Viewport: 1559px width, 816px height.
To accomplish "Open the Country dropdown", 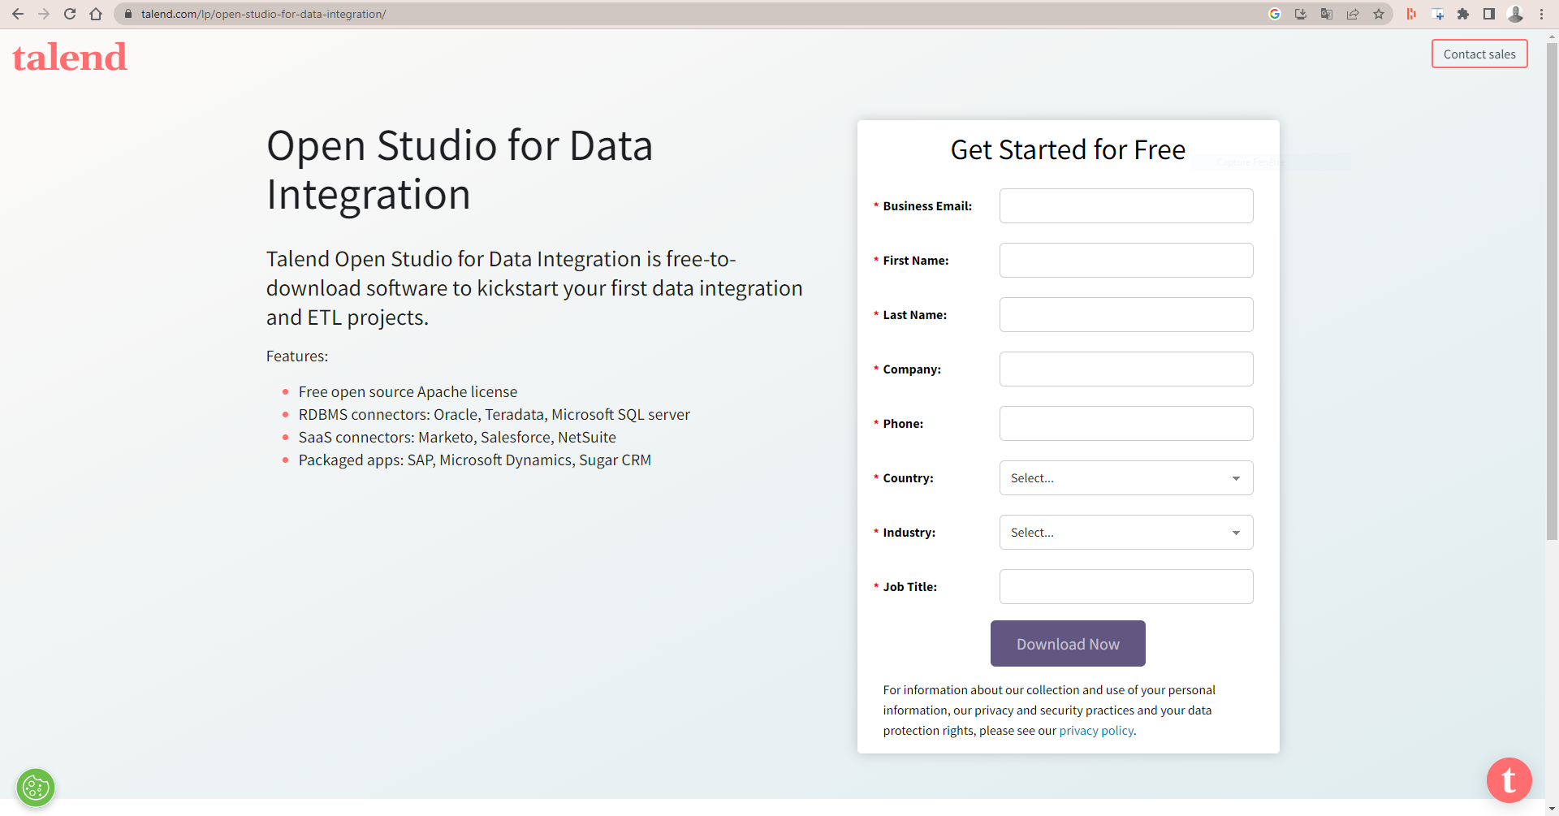I will [1126, 478].
